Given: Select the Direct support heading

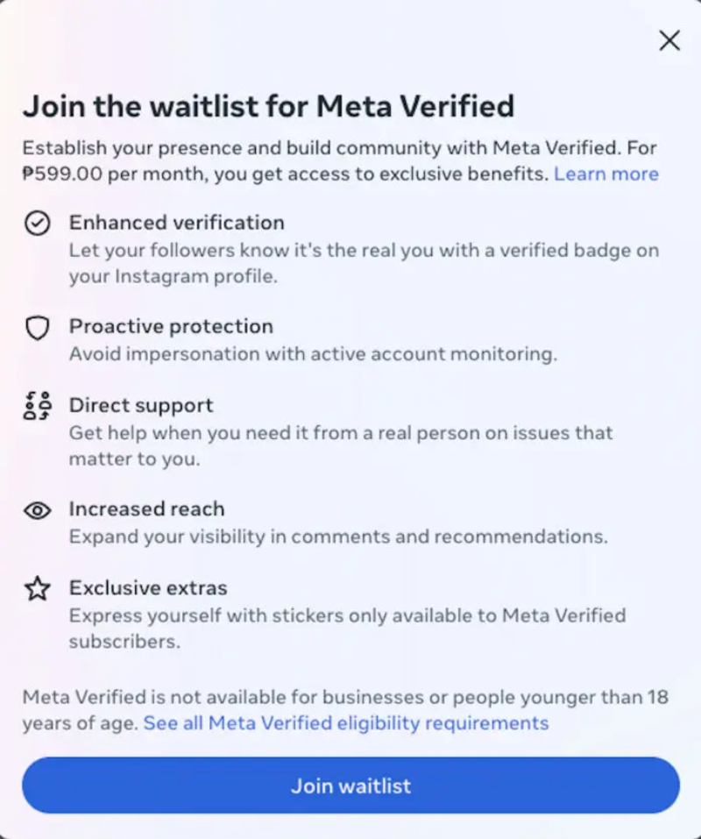Looking at the screenshot, I should tap(141, 405).
